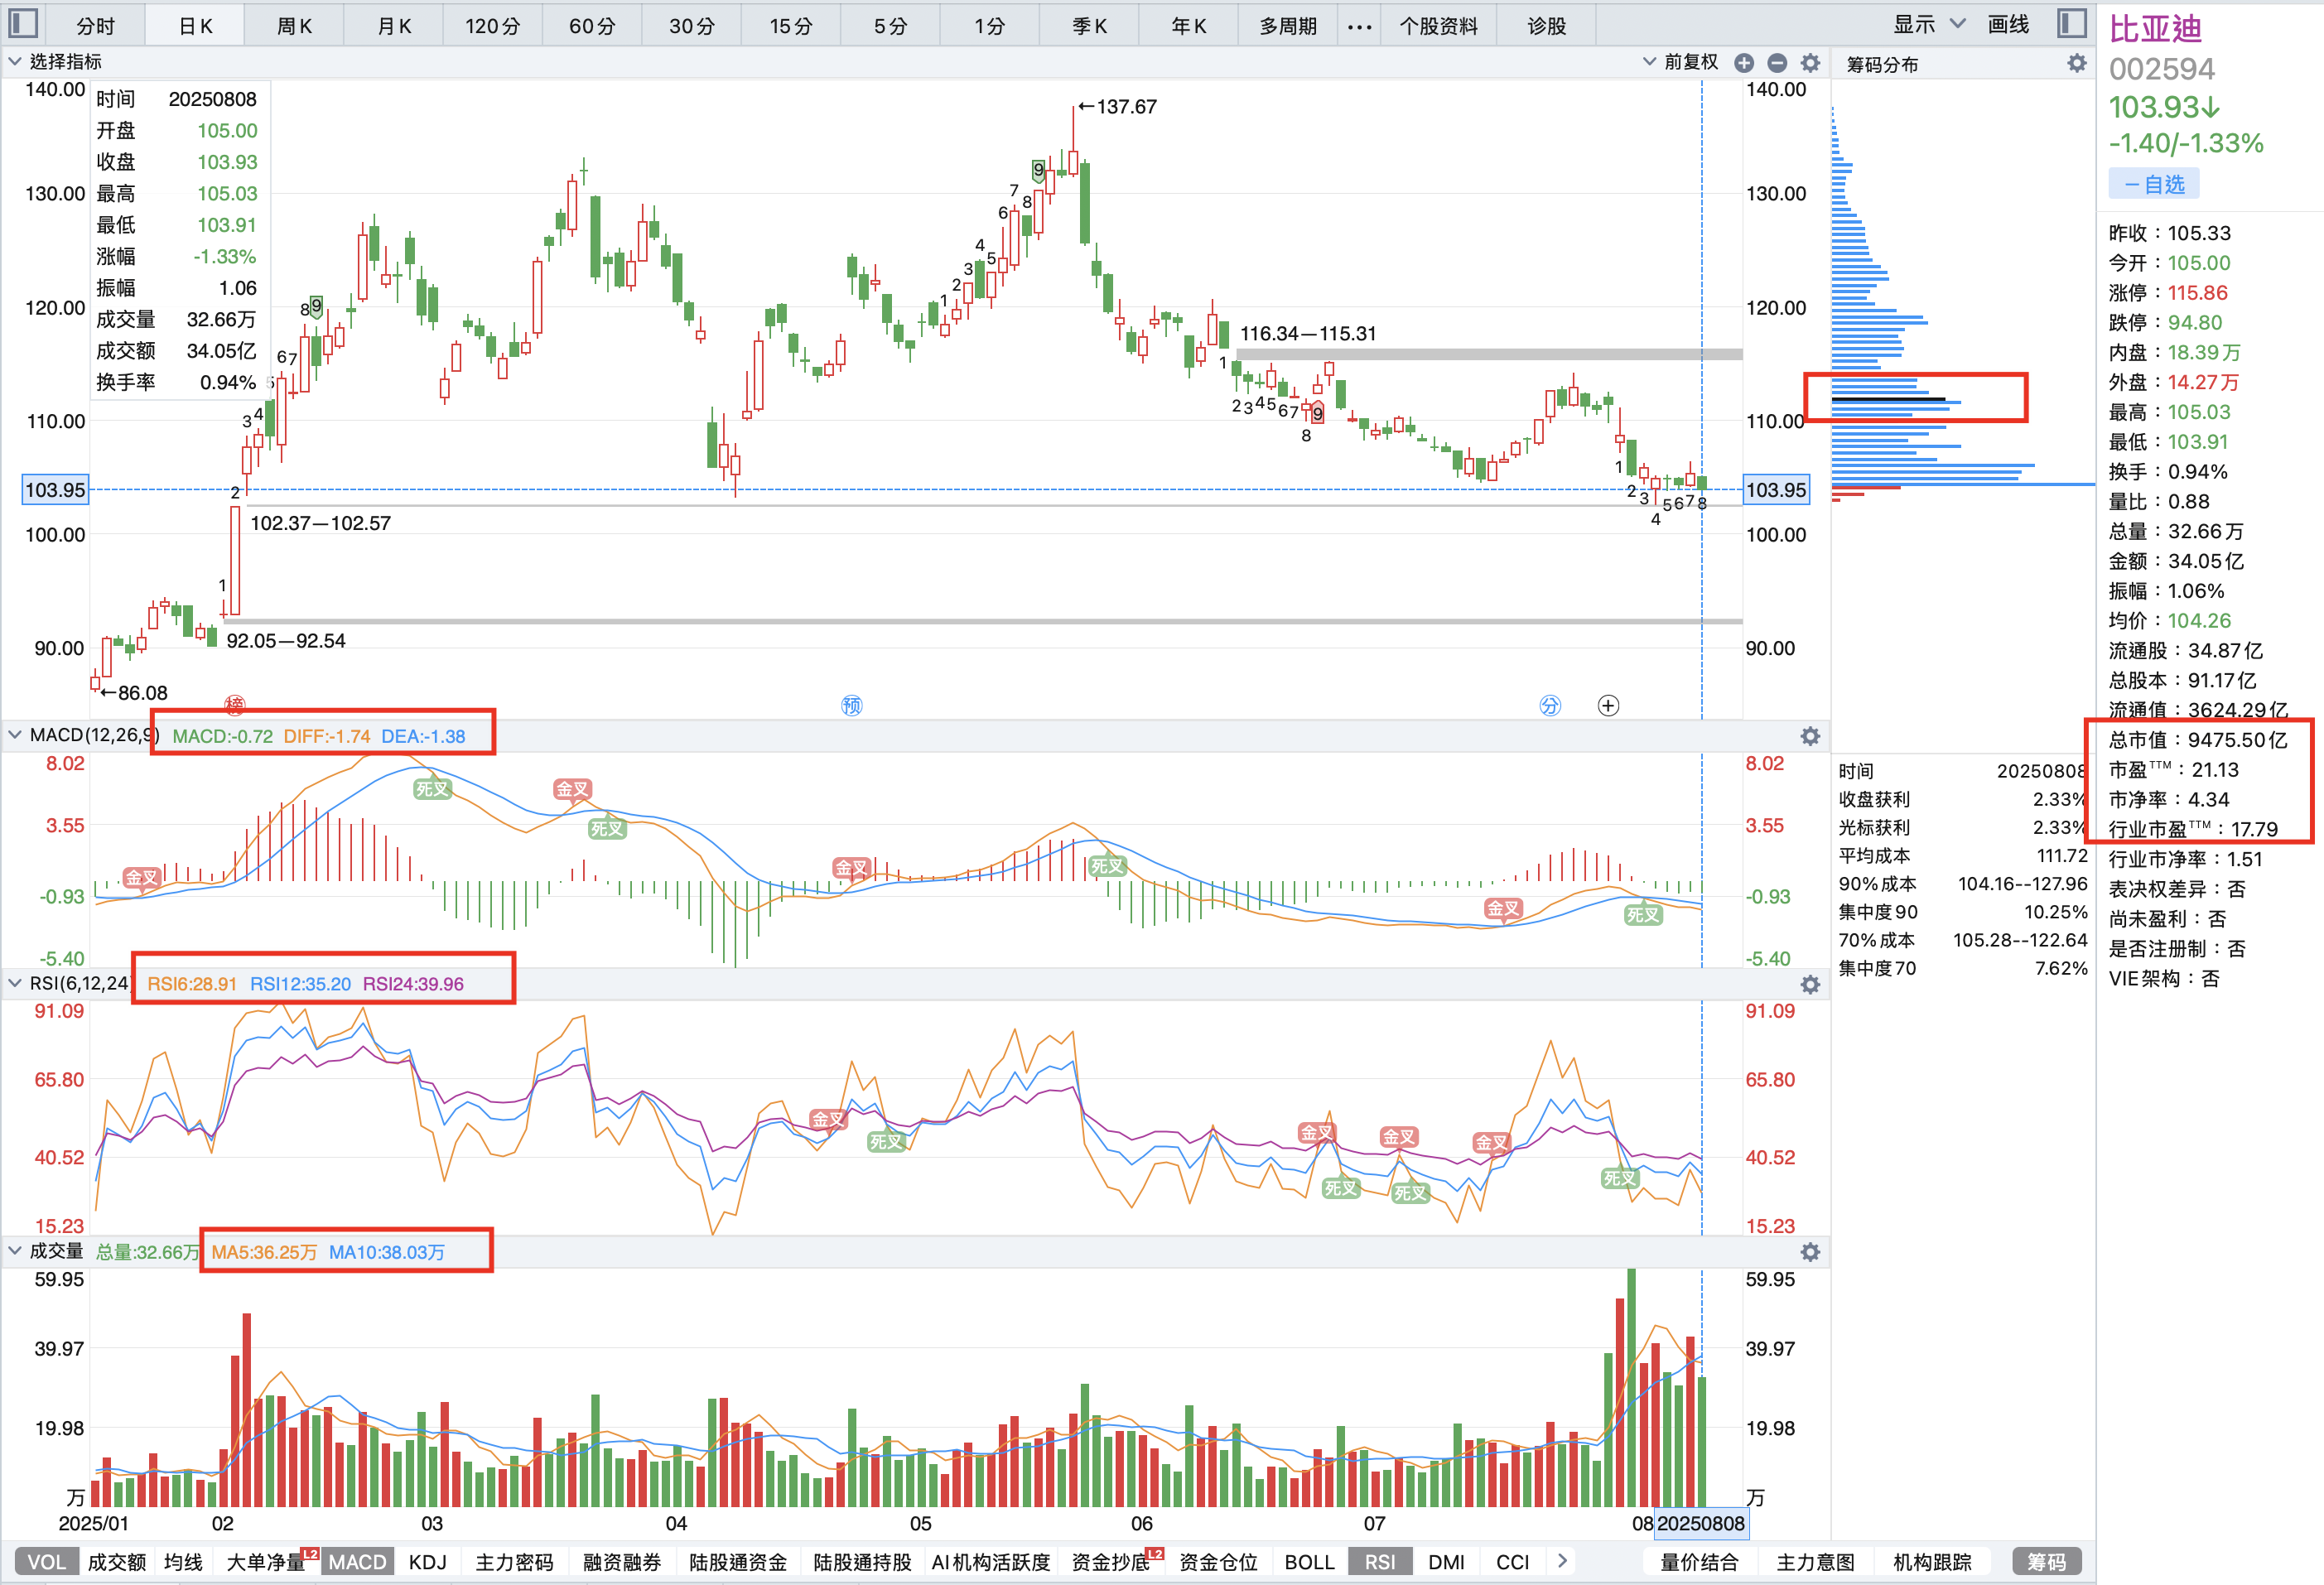Open the RSI panel settings gear
Screen dimensions: 2324x1585
click(x=1810, y=985)
